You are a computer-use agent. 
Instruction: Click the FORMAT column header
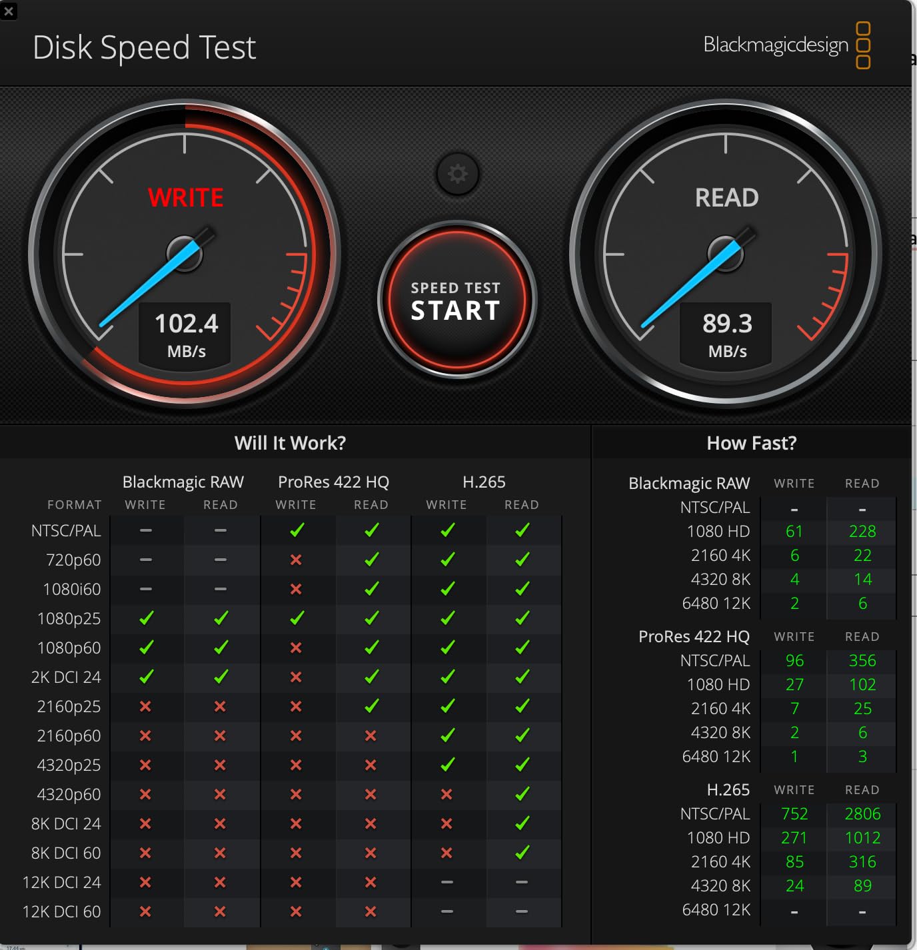75,505
